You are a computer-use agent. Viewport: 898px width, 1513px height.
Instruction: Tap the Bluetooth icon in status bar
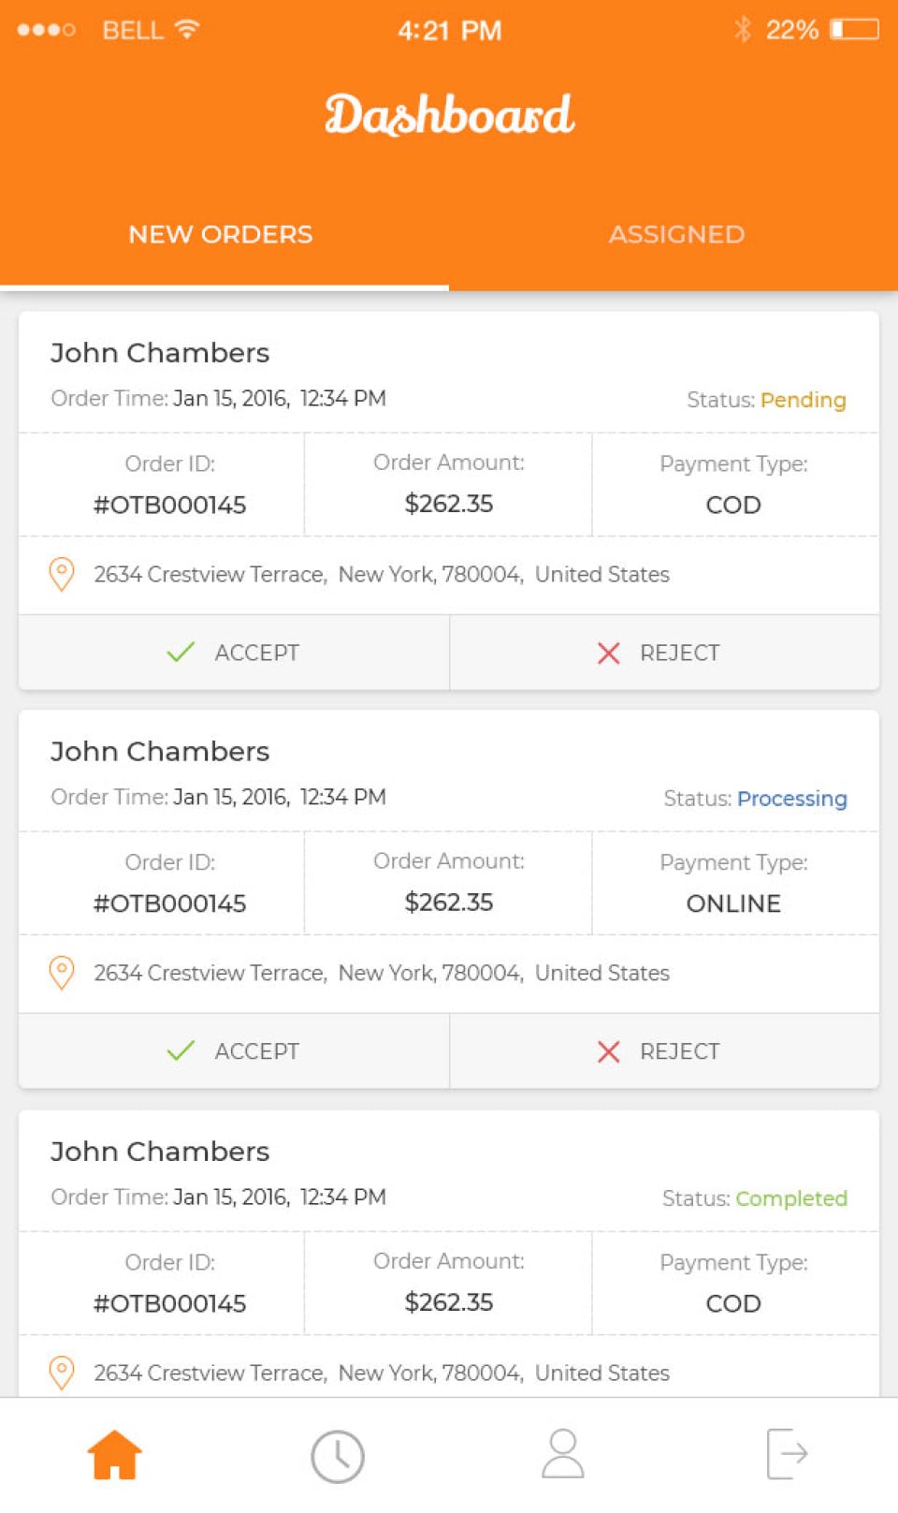pos(743,30)
